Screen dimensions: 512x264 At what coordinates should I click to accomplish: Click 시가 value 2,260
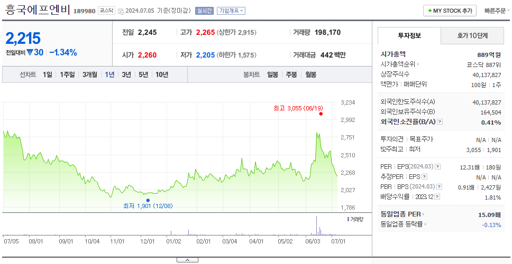147,55
